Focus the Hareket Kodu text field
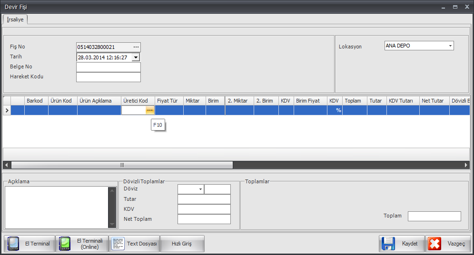The width and height of the screenshot is (474, 255). click(x=108, y=77)
